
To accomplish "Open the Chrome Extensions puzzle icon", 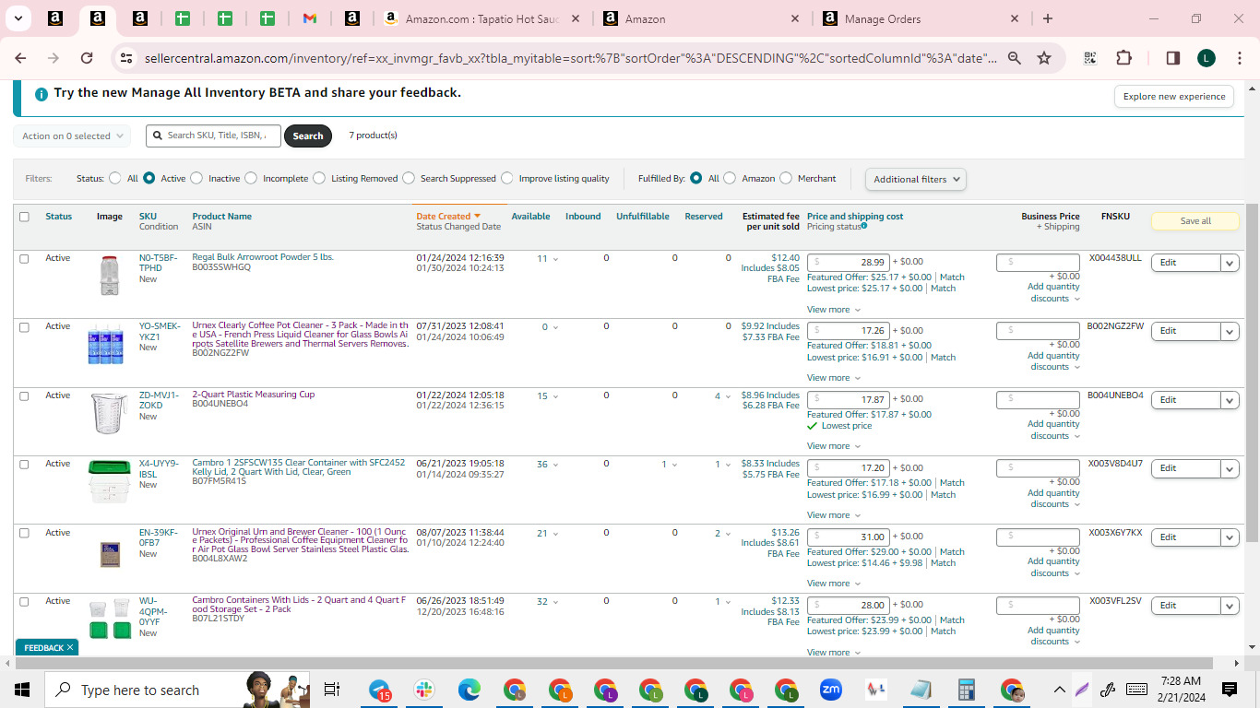I will (x=1123, y=58).
